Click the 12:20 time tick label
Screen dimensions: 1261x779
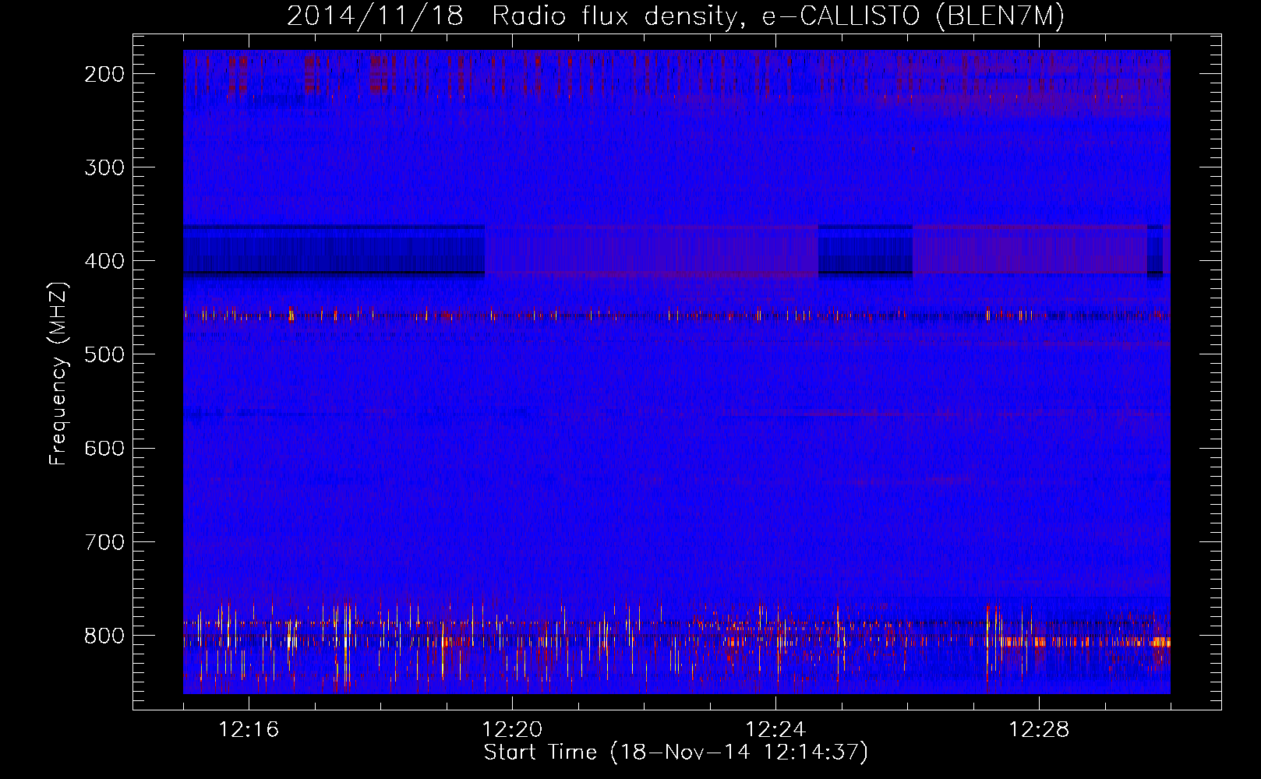point(512,730)
